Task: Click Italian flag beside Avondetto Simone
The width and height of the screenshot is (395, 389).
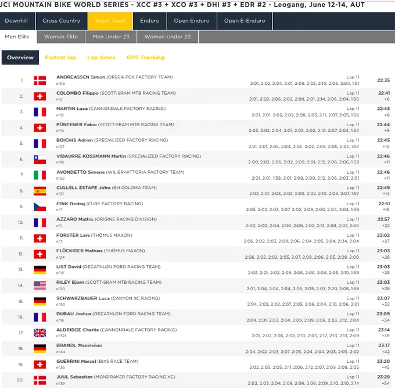Action: [40, 175]
